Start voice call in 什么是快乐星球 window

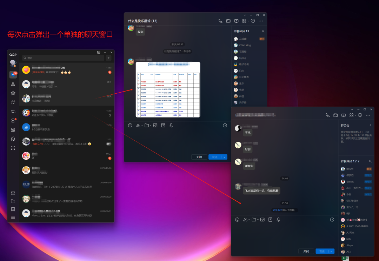pyautogui.click(x=220, y=21)
